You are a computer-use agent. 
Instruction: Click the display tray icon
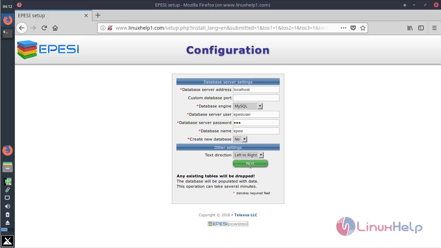coord(8,198)
